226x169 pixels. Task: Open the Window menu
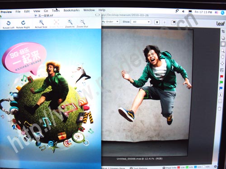click(89, 10)
